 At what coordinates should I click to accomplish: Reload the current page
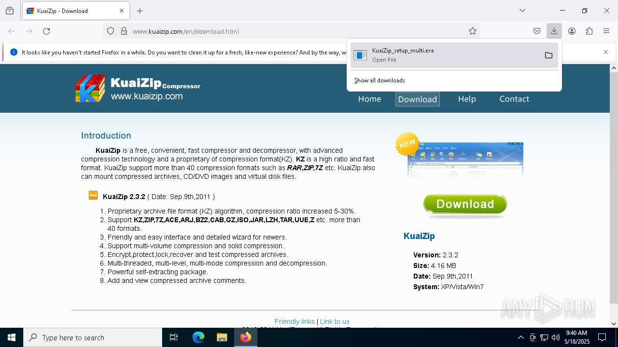click(x=46, y=31)
